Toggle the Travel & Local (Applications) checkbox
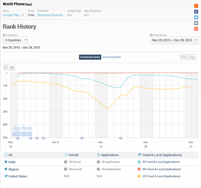 (139, 155)
